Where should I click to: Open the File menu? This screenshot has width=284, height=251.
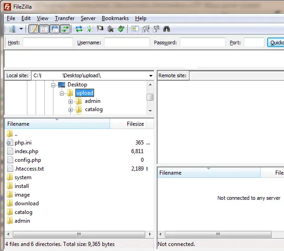[x=11, y=18]
